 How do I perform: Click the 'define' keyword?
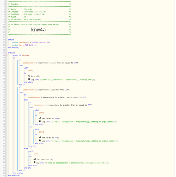pyautogui.click(x=11, y=40)
